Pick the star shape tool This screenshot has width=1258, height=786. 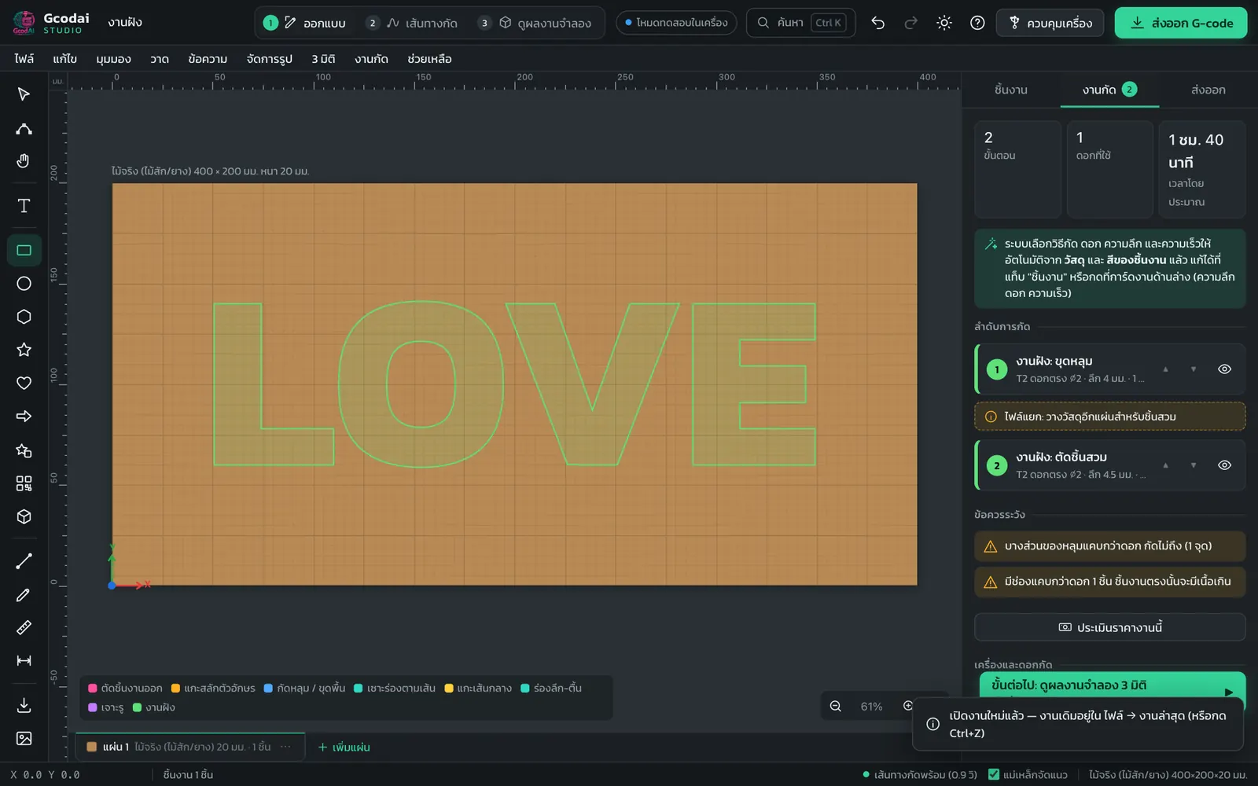24,350
